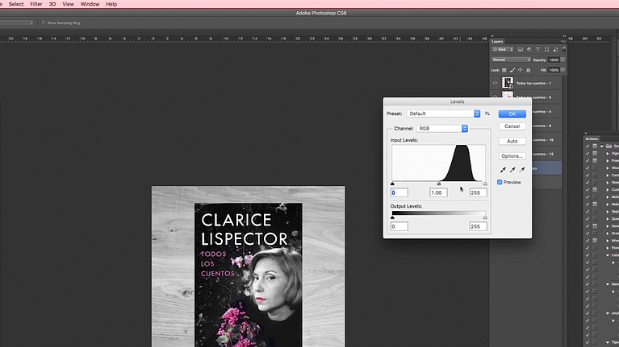The image size is (619, 347).
Task: Toggle the first action checkmark in Actions panel
Action: pyautogui.click(x=588, y=147)
